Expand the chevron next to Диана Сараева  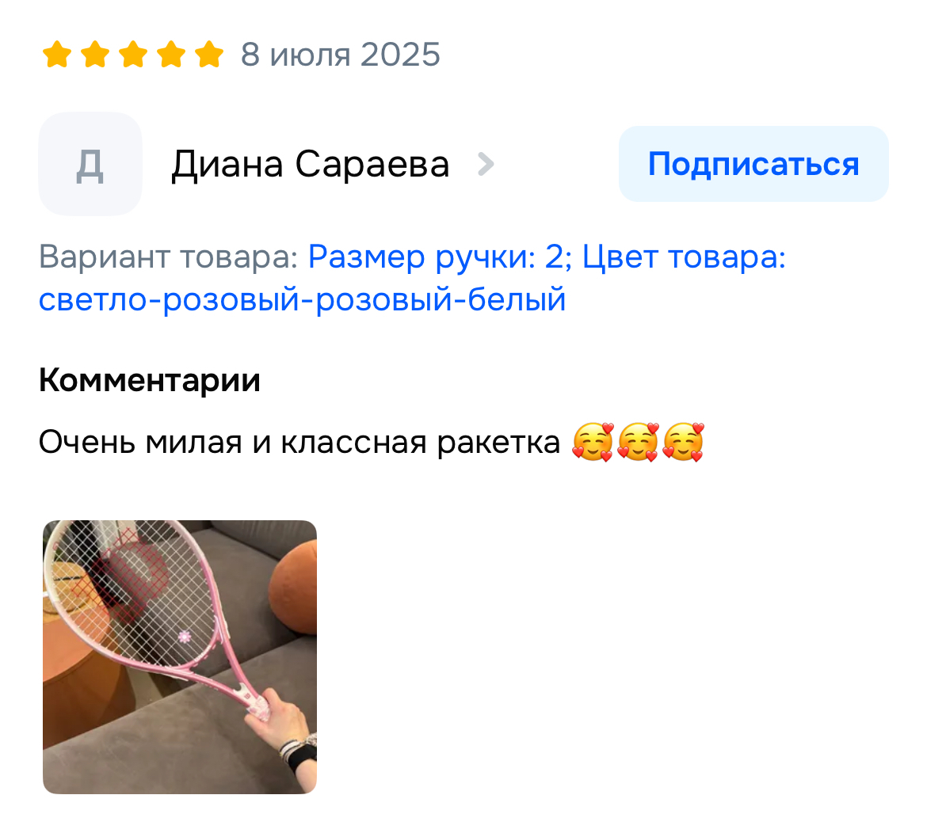coord(486,164)
